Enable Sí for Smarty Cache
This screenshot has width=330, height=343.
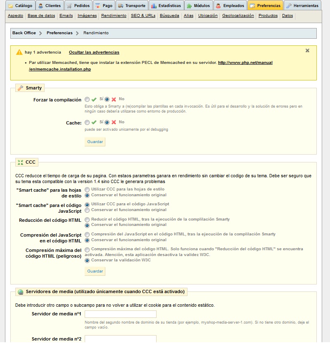[87, 122]
